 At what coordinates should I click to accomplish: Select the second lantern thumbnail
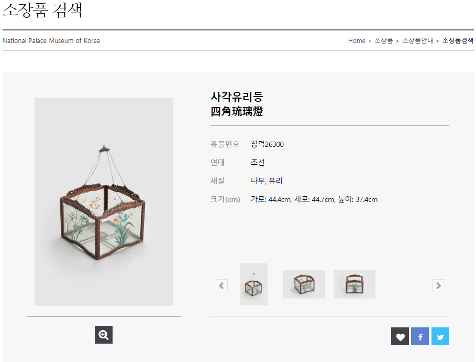point(304,284)
